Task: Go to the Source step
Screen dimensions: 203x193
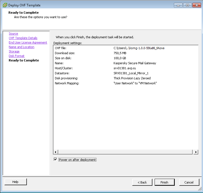Action: coord(13,34)
